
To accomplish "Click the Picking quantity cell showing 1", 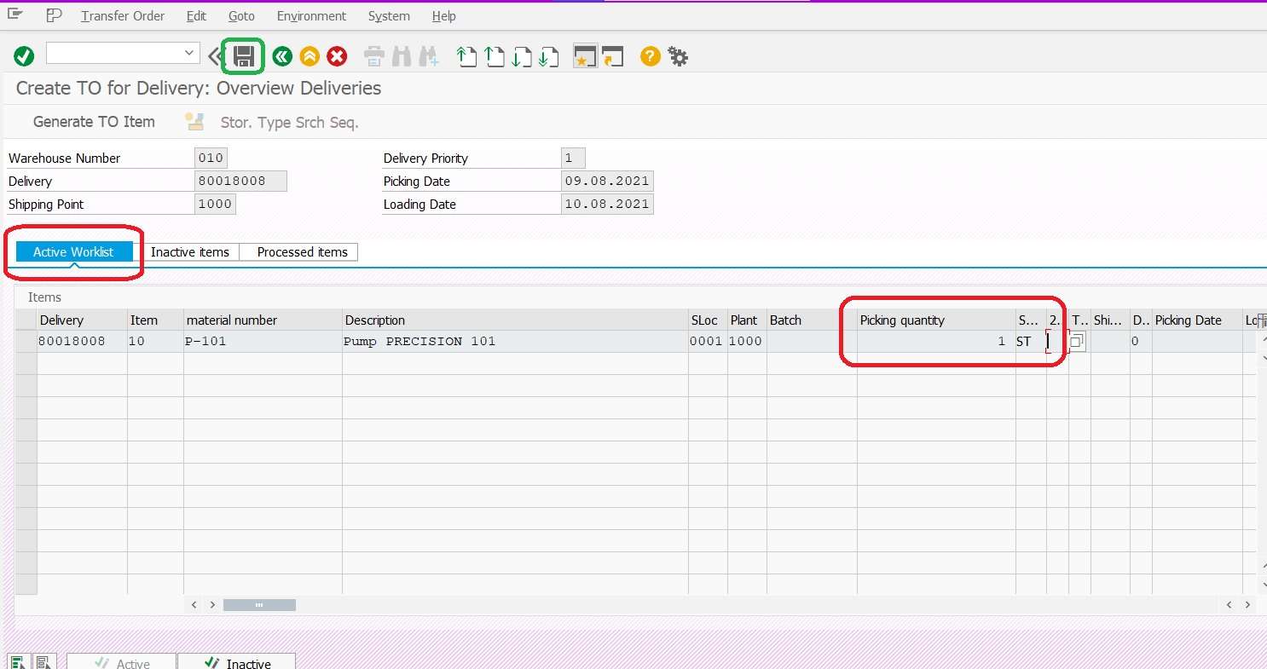I will tap(934, 342).
